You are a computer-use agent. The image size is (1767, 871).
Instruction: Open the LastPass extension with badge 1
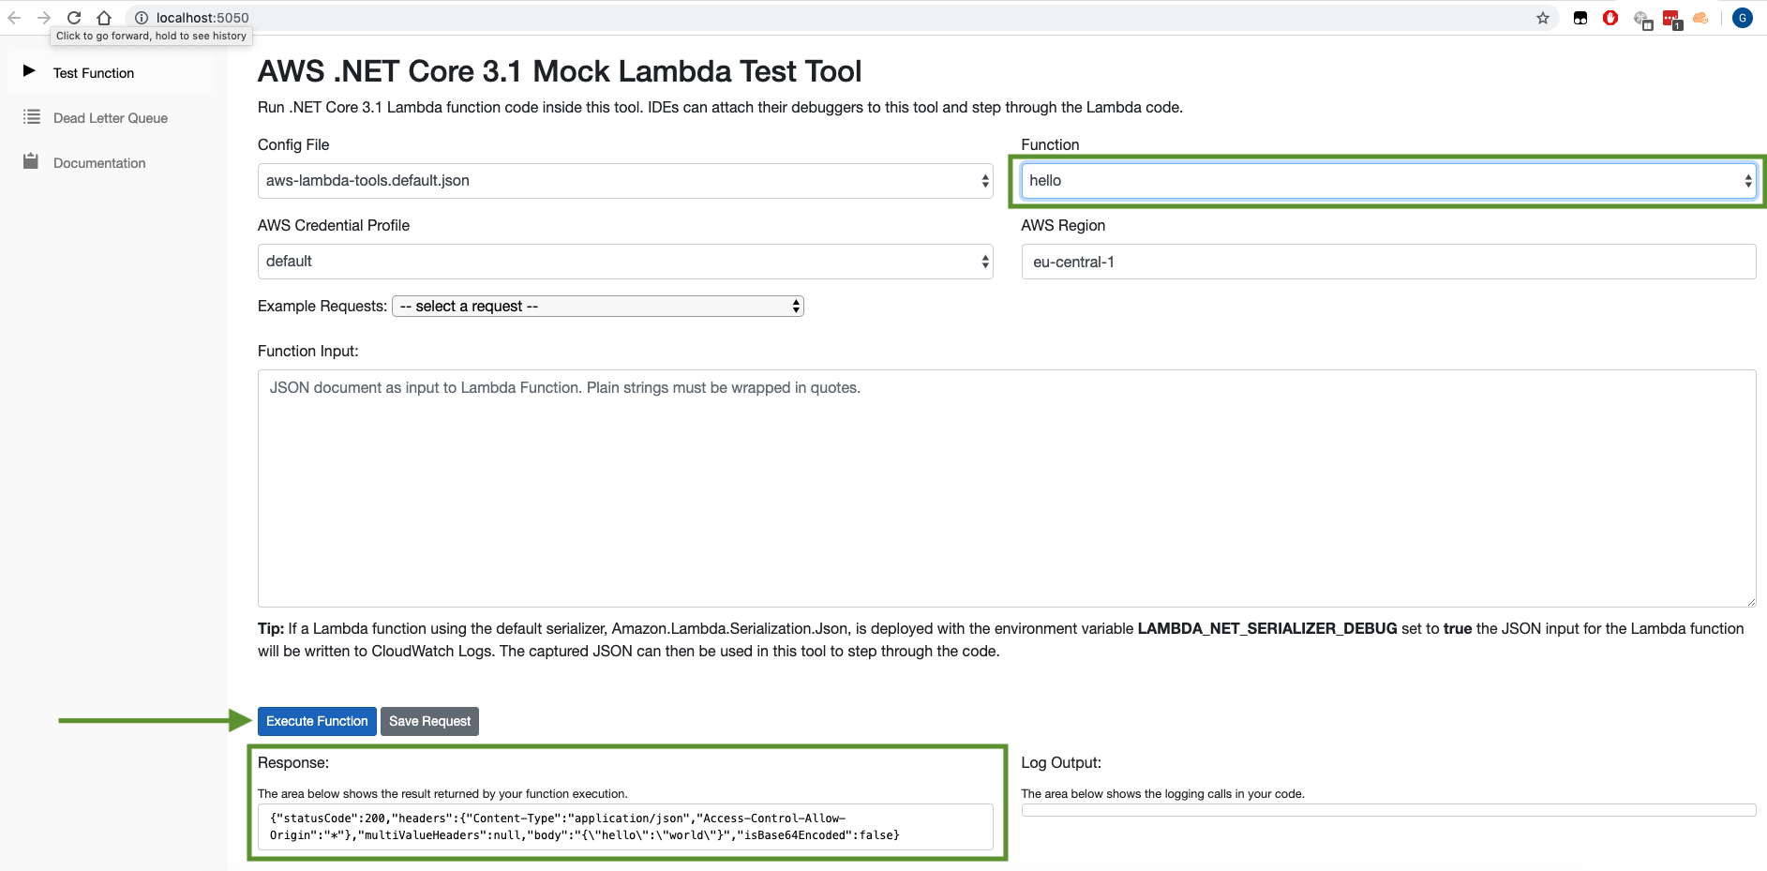(1672, 20)
